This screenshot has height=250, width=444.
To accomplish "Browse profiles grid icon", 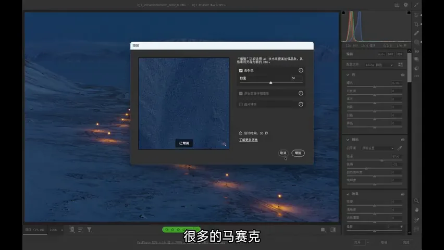I will [x=400, y=65].
